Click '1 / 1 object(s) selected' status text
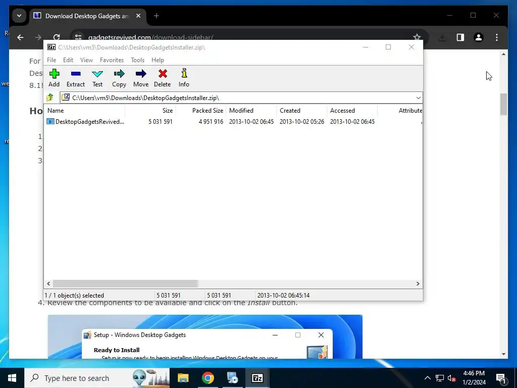Image resolution: width=517 pixels, height=388 pixels. [x=74, y=295]
